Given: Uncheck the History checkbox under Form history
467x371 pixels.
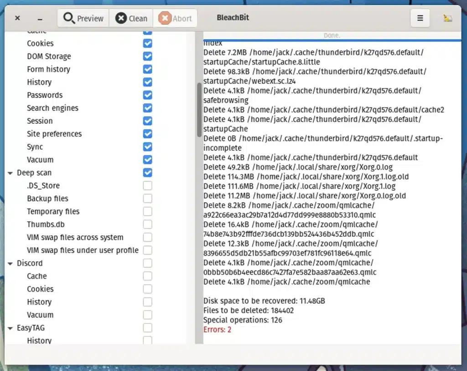Looking at the screenshot, I should click(x=147, y=82).
